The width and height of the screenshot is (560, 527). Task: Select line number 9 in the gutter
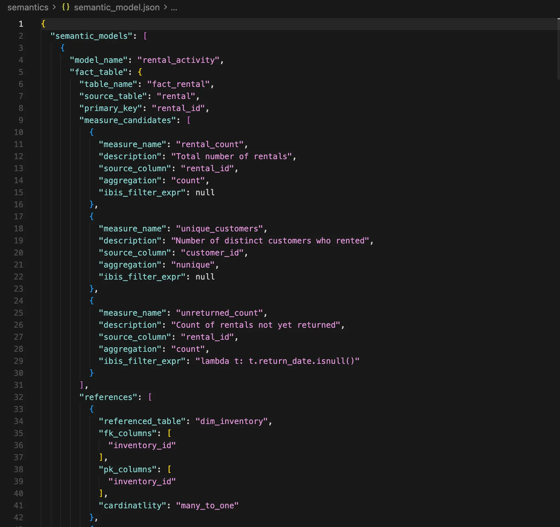coord(21,120)
